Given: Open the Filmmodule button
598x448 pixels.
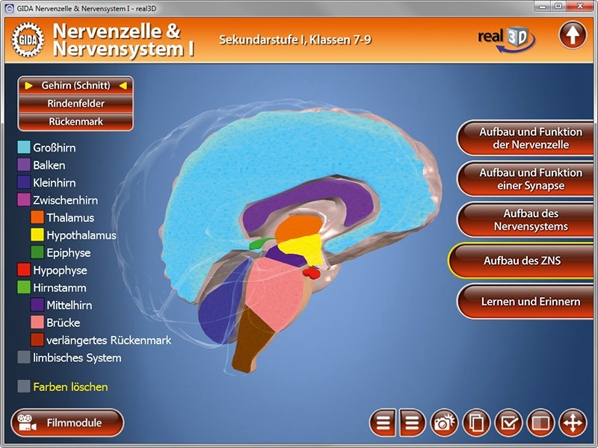Looking at the screenshot, I should (67, 423).
